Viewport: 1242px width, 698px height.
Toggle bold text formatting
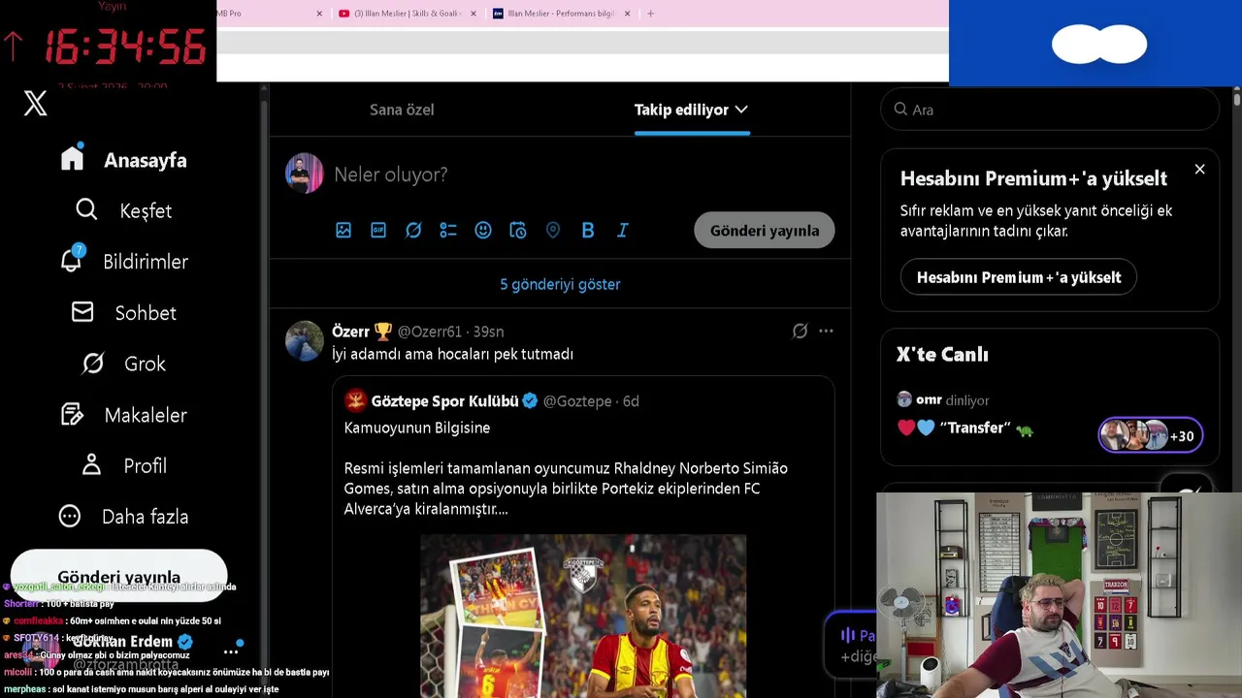tap(588, 230)
